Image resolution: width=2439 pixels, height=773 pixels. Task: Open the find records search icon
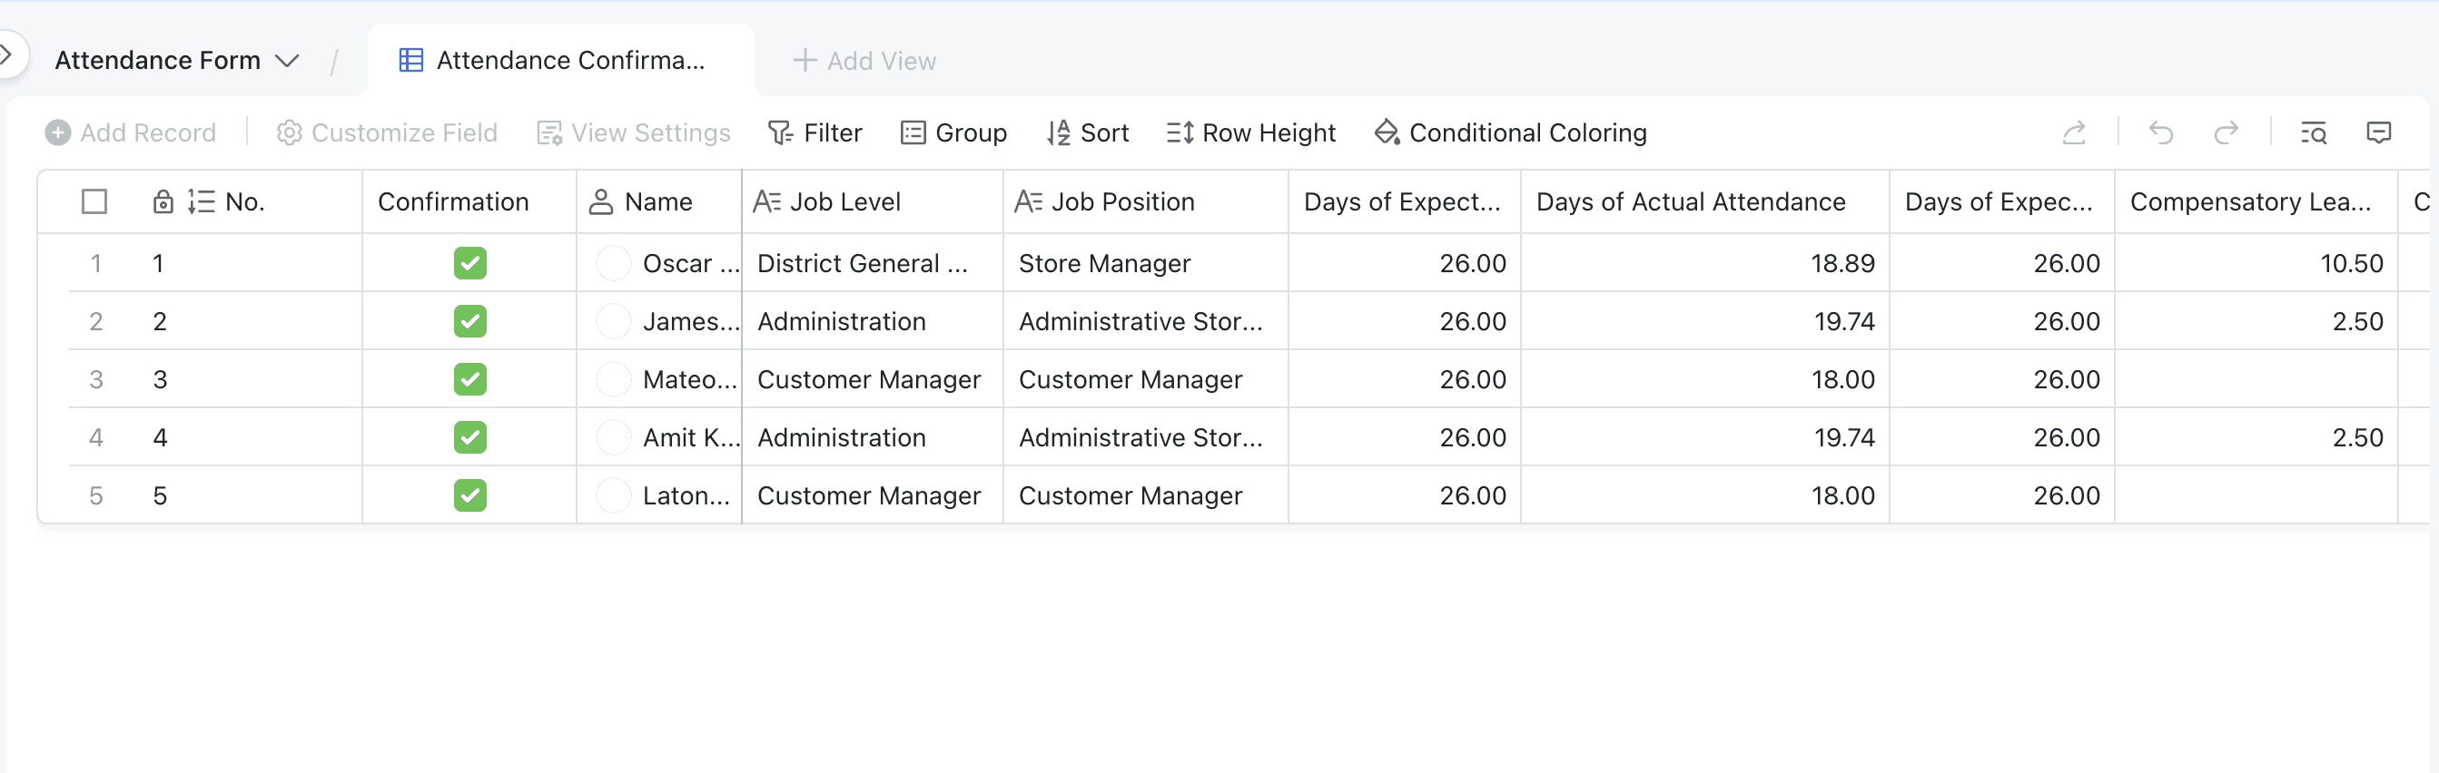click(2313, 132)
